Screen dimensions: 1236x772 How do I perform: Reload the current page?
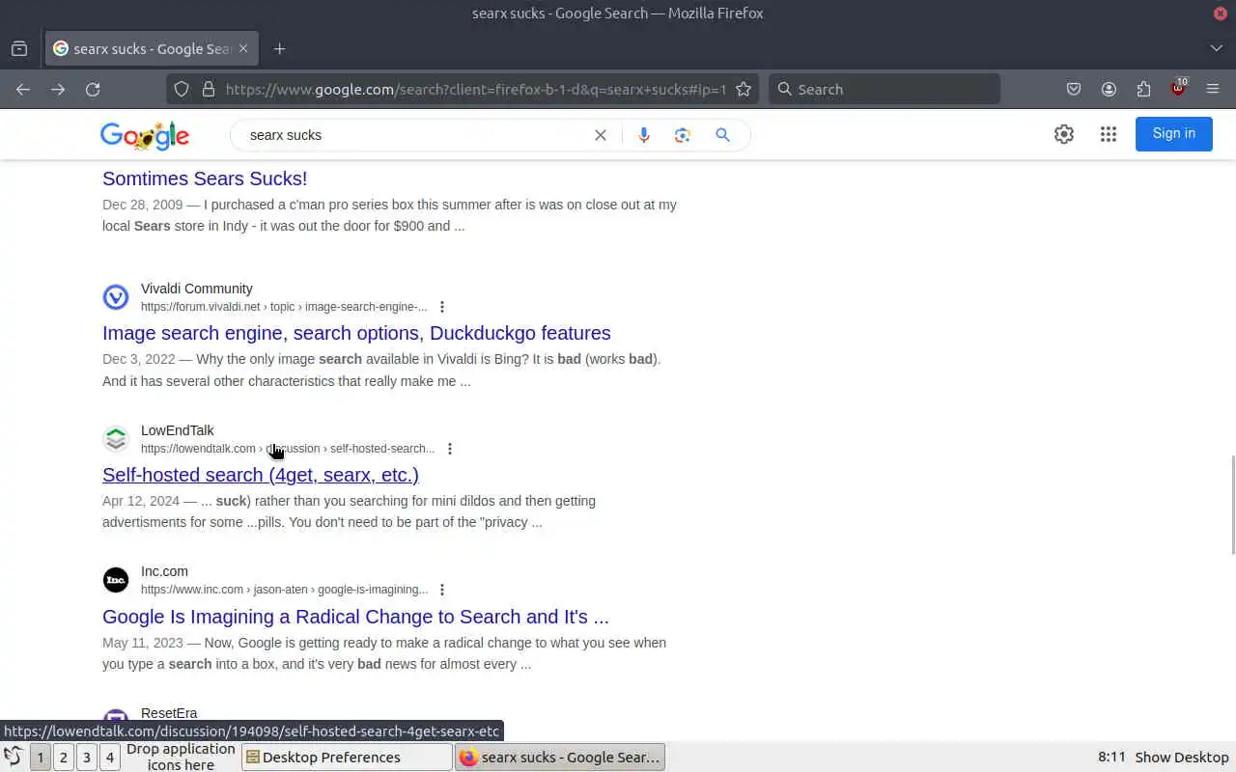[x=93, y=89]
